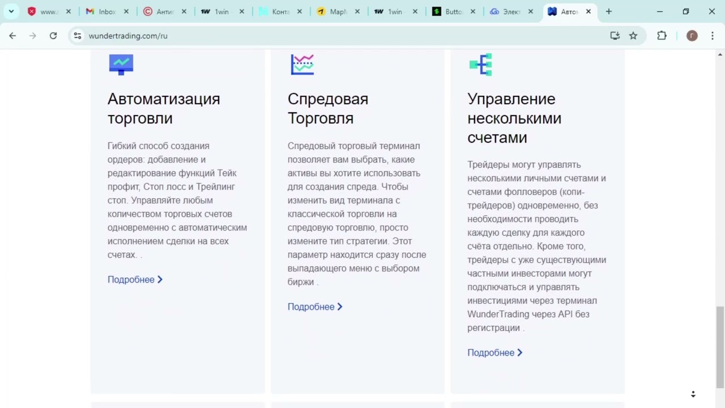Install app icon in address bar

pos(615,36)
